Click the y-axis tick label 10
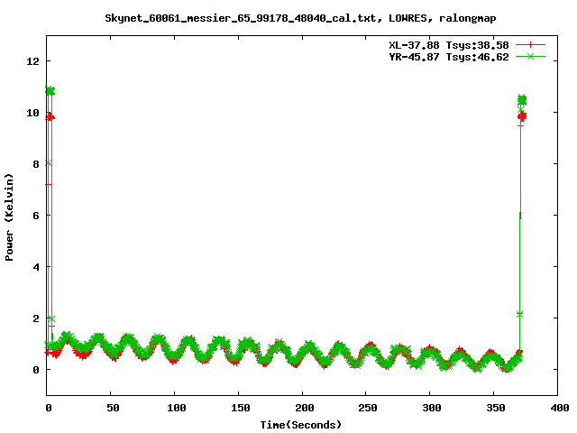 (x=32, y=113)
